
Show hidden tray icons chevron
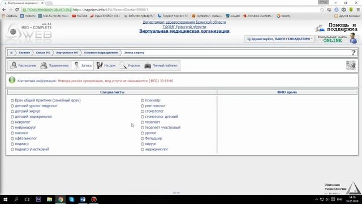[317, 199]
